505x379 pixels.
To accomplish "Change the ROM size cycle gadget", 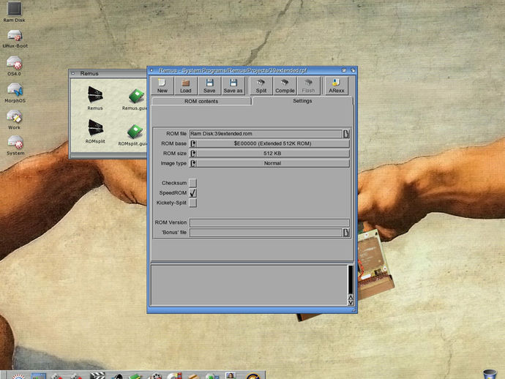I will click(x=269, y=154).
